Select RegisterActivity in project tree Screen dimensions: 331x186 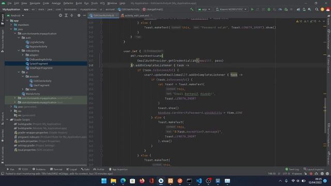point(36,47)
